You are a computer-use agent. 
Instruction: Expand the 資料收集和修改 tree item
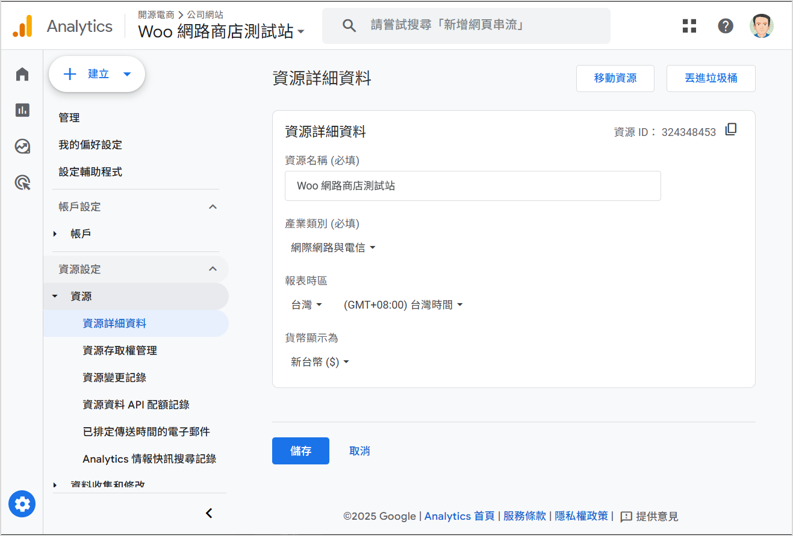point(55,485)
